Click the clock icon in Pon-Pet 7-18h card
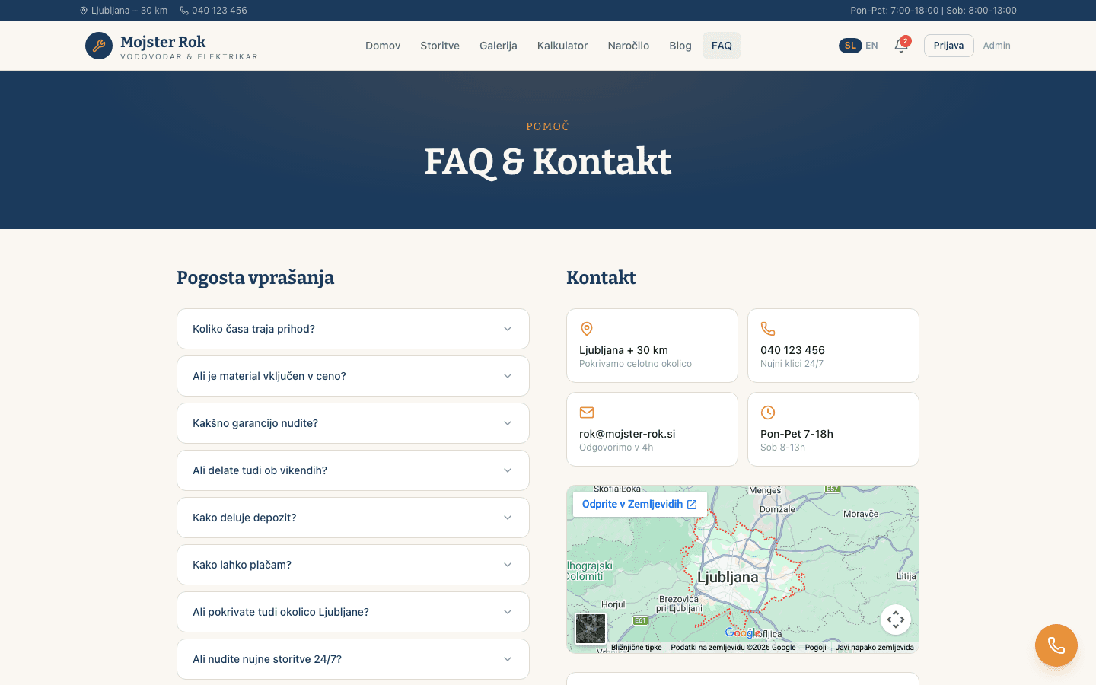Viewport: 1096px width, 685px height. coord(768,413)
